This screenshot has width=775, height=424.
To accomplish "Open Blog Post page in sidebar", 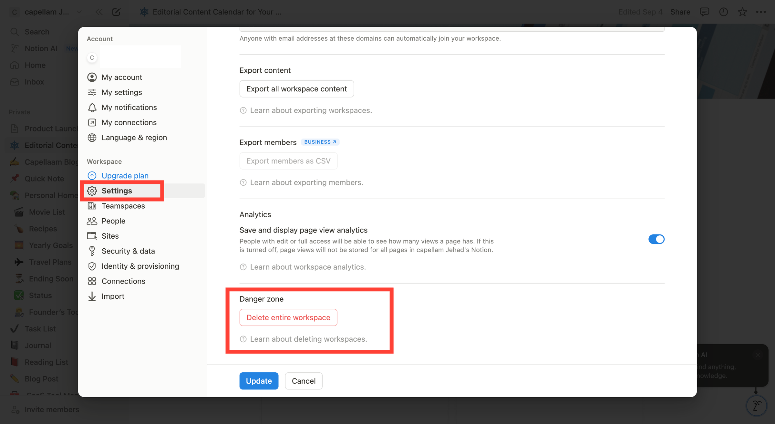I will [42, 379].
